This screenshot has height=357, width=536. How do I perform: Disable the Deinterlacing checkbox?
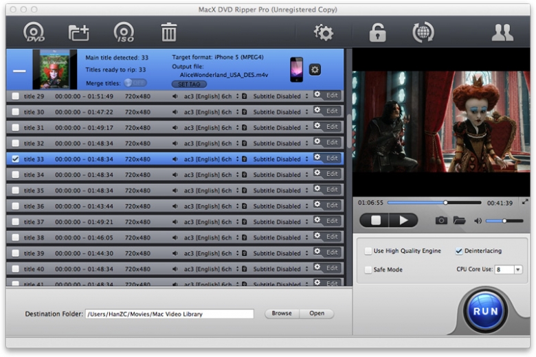[459, 251]
